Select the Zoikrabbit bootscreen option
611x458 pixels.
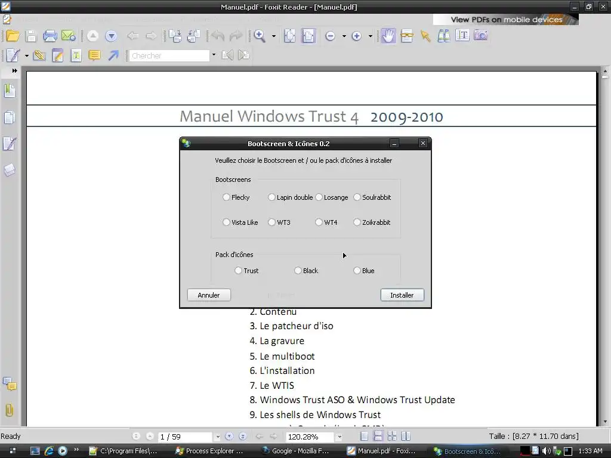click(x=357, y=222)
